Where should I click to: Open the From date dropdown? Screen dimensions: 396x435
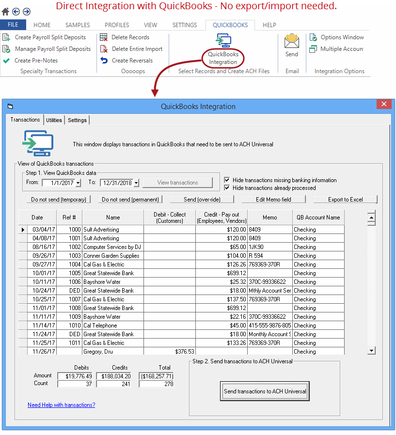(x=78, y=183)
